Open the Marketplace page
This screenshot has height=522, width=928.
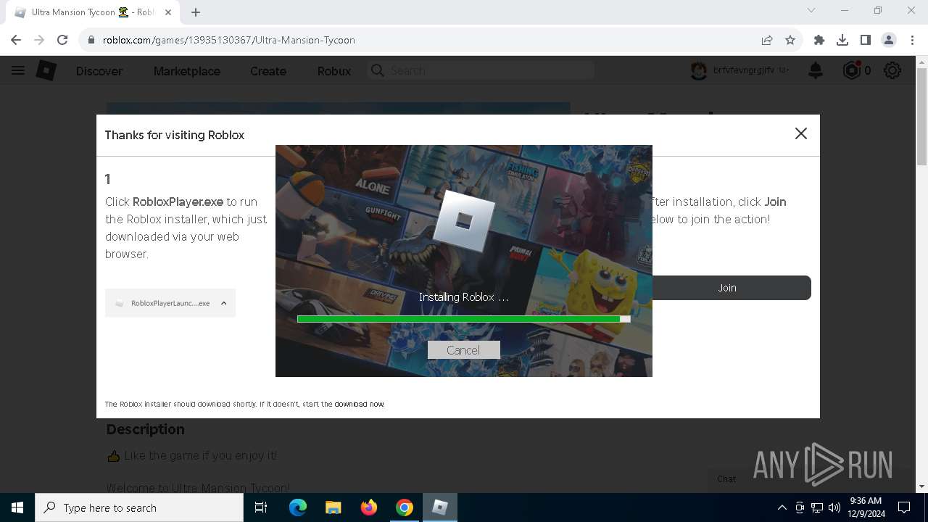click(187, 71)
